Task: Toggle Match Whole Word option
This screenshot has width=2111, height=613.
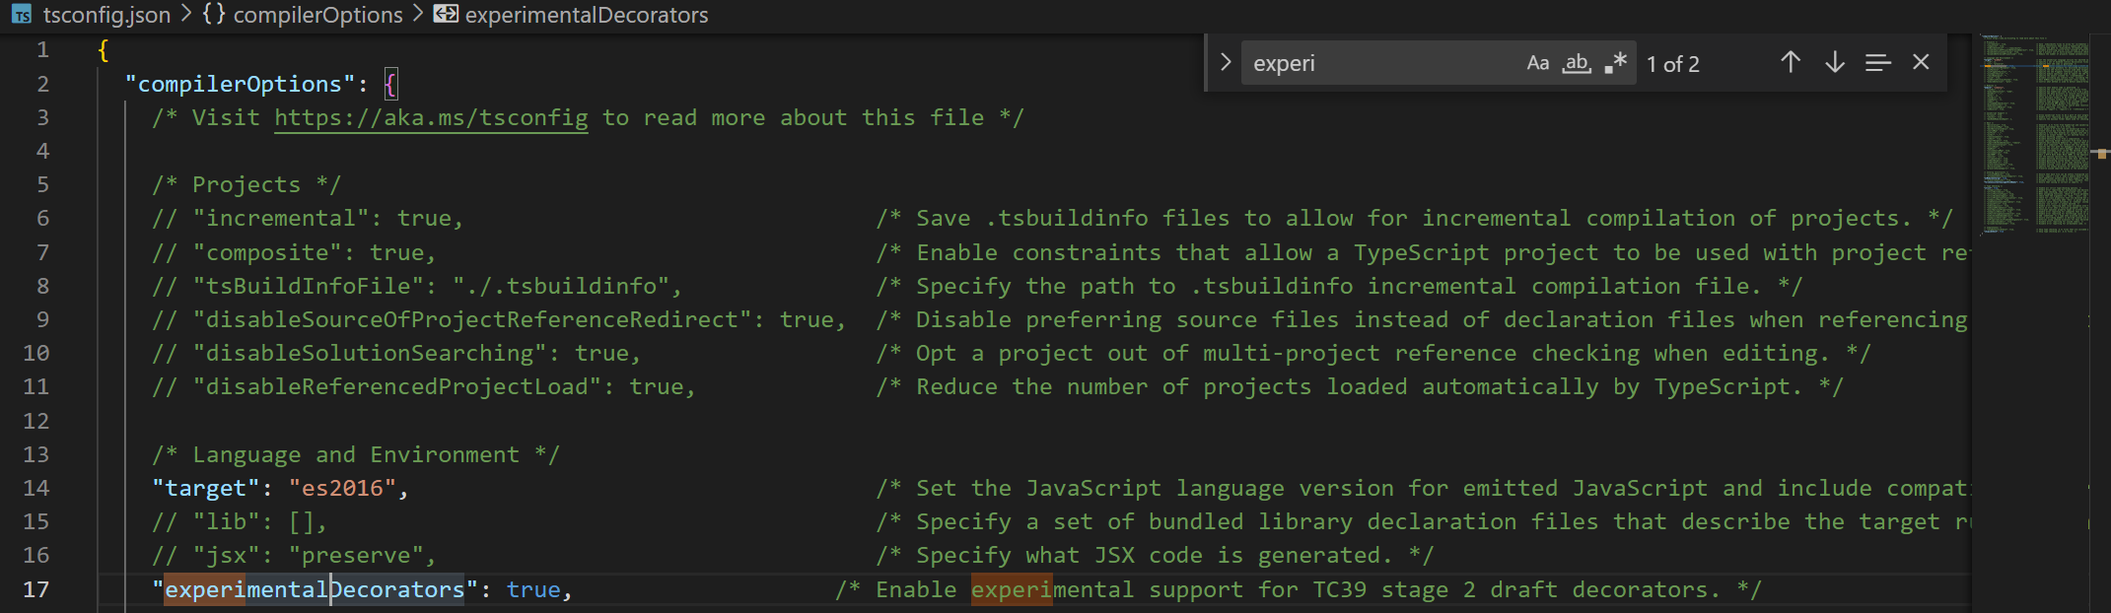Action: (1577, 63)
